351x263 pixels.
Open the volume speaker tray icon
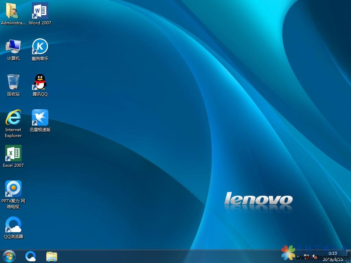(314, 256)
